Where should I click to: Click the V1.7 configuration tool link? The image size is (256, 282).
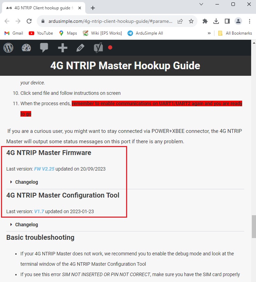pyautogui.click(x=39, y=211)
